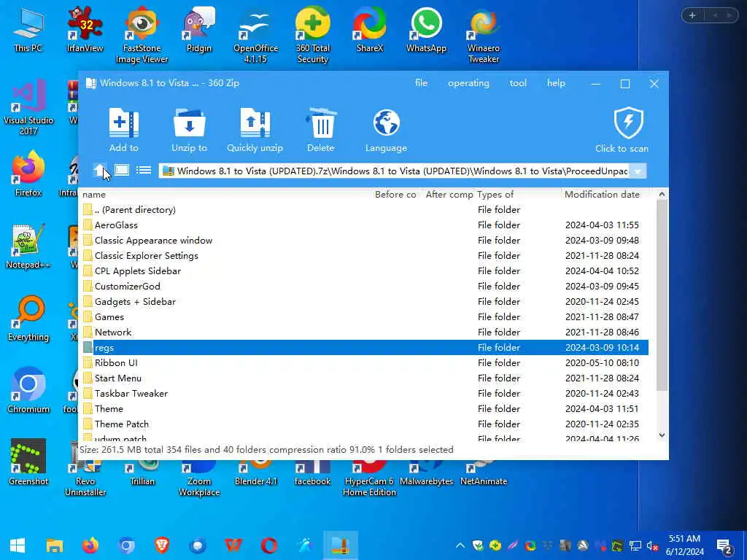This screenshot has width=747, height=560.
Task: Click the Click to scan shield icon
Action: point(628,122)
